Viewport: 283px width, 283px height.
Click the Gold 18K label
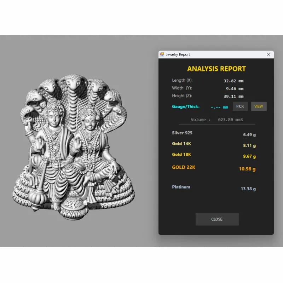181,155
